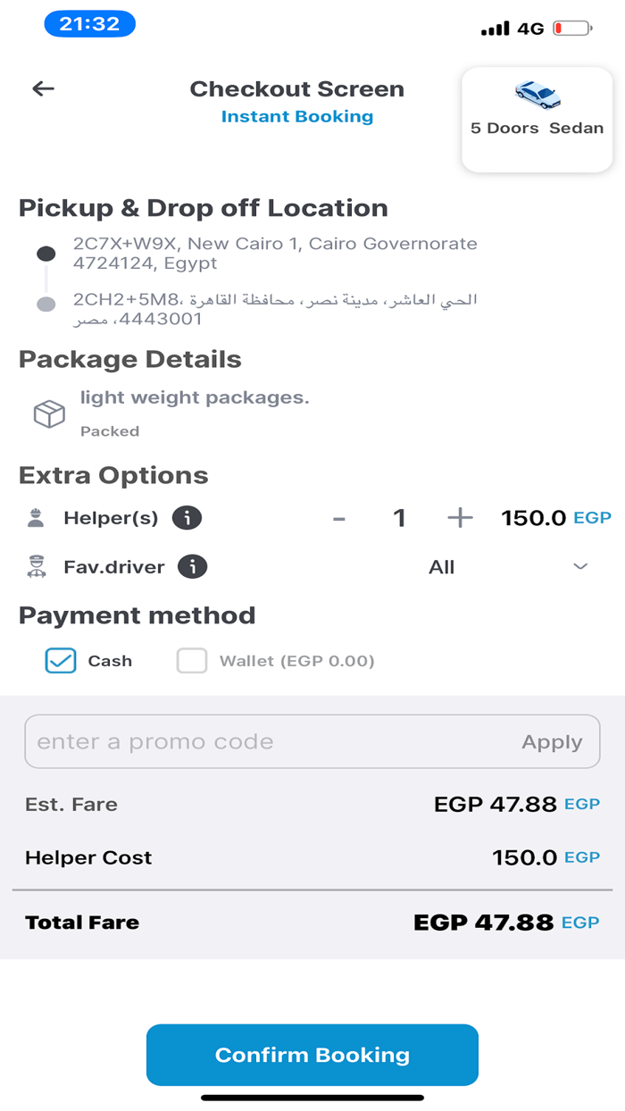Image resolution: width=625 pixels, height=1111 pixels.
Task: Open Fav.driver info icon
Action: pos(192,567)
